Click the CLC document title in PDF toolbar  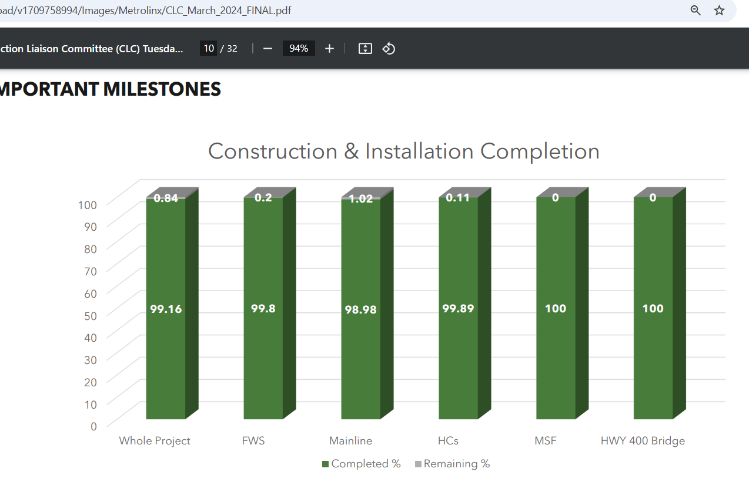(91, 48)
